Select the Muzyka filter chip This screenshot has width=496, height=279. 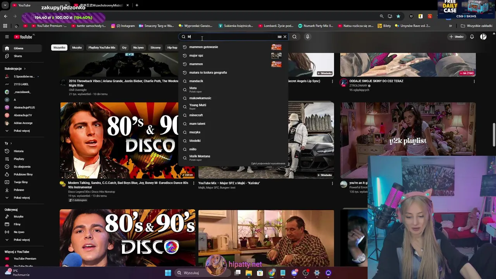pos(77,48)
